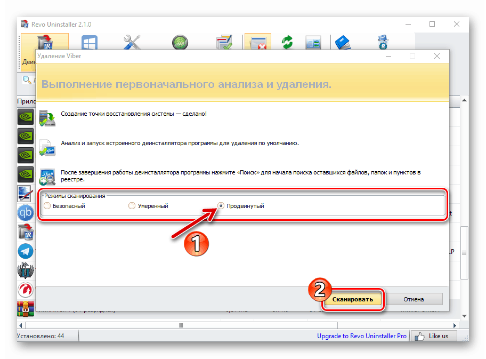
Task: Select the World of Tanks app icon
Action: (x=26, y=270)
